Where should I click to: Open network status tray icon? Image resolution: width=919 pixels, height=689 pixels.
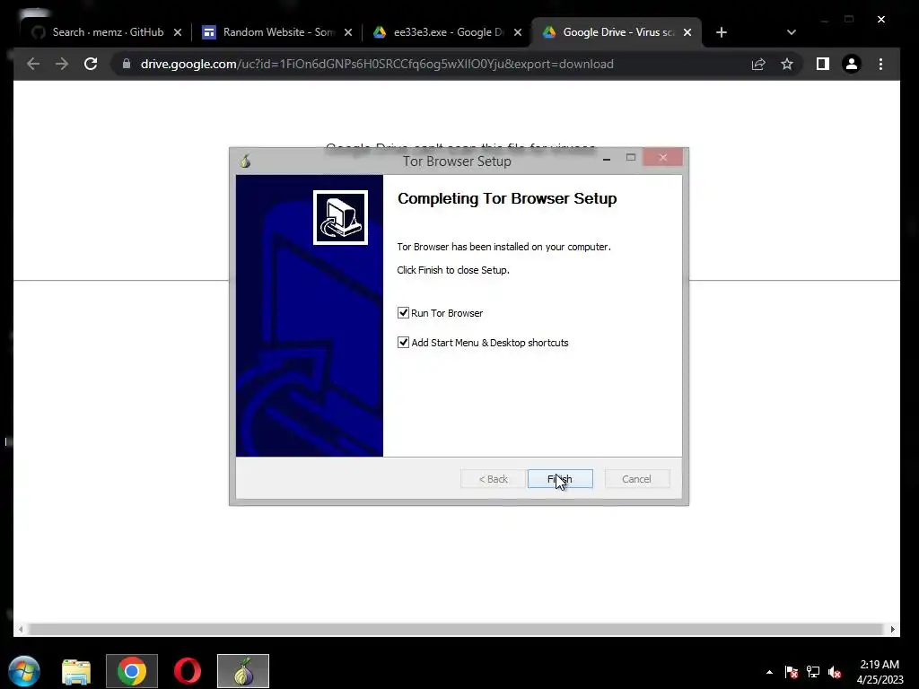tap(813, 672)
